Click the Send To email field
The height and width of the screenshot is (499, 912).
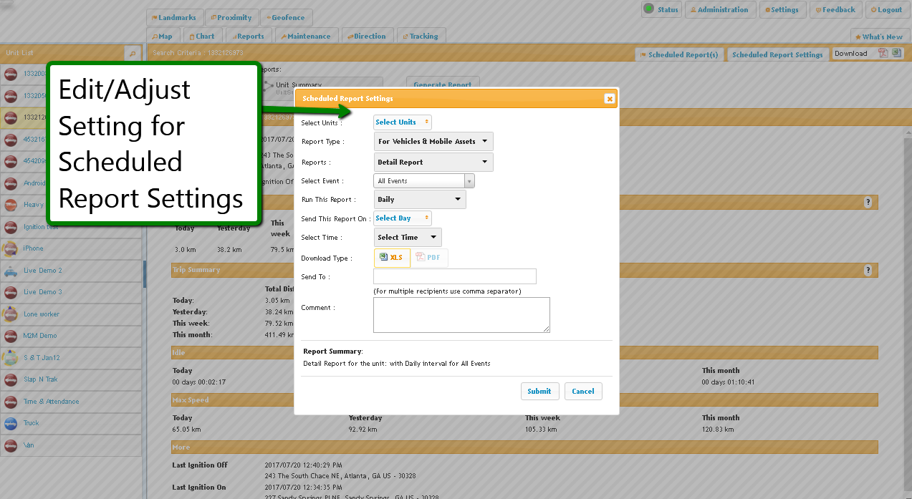tap(455, 276)
